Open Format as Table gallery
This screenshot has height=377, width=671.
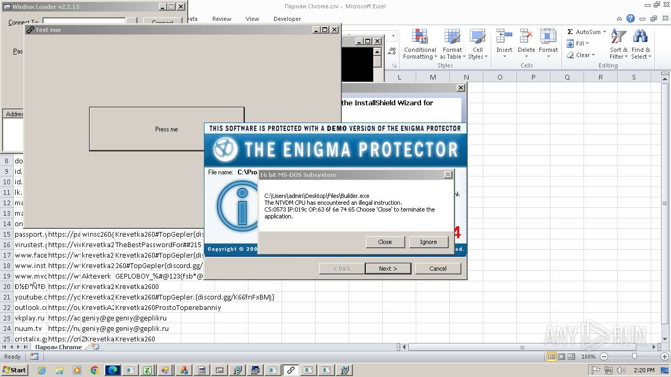452,45
